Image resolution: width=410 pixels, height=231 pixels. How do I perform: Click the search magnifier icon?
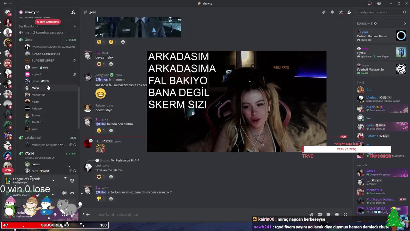pos(405,12)
